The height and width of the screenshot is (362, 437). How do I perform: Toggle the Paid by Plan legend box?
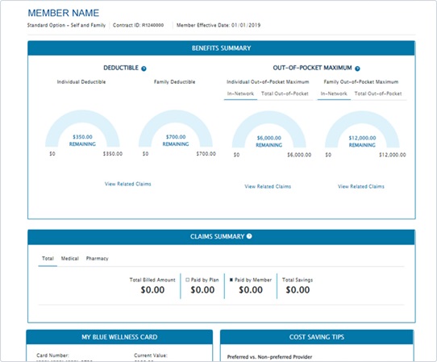(x=188, y=280)
